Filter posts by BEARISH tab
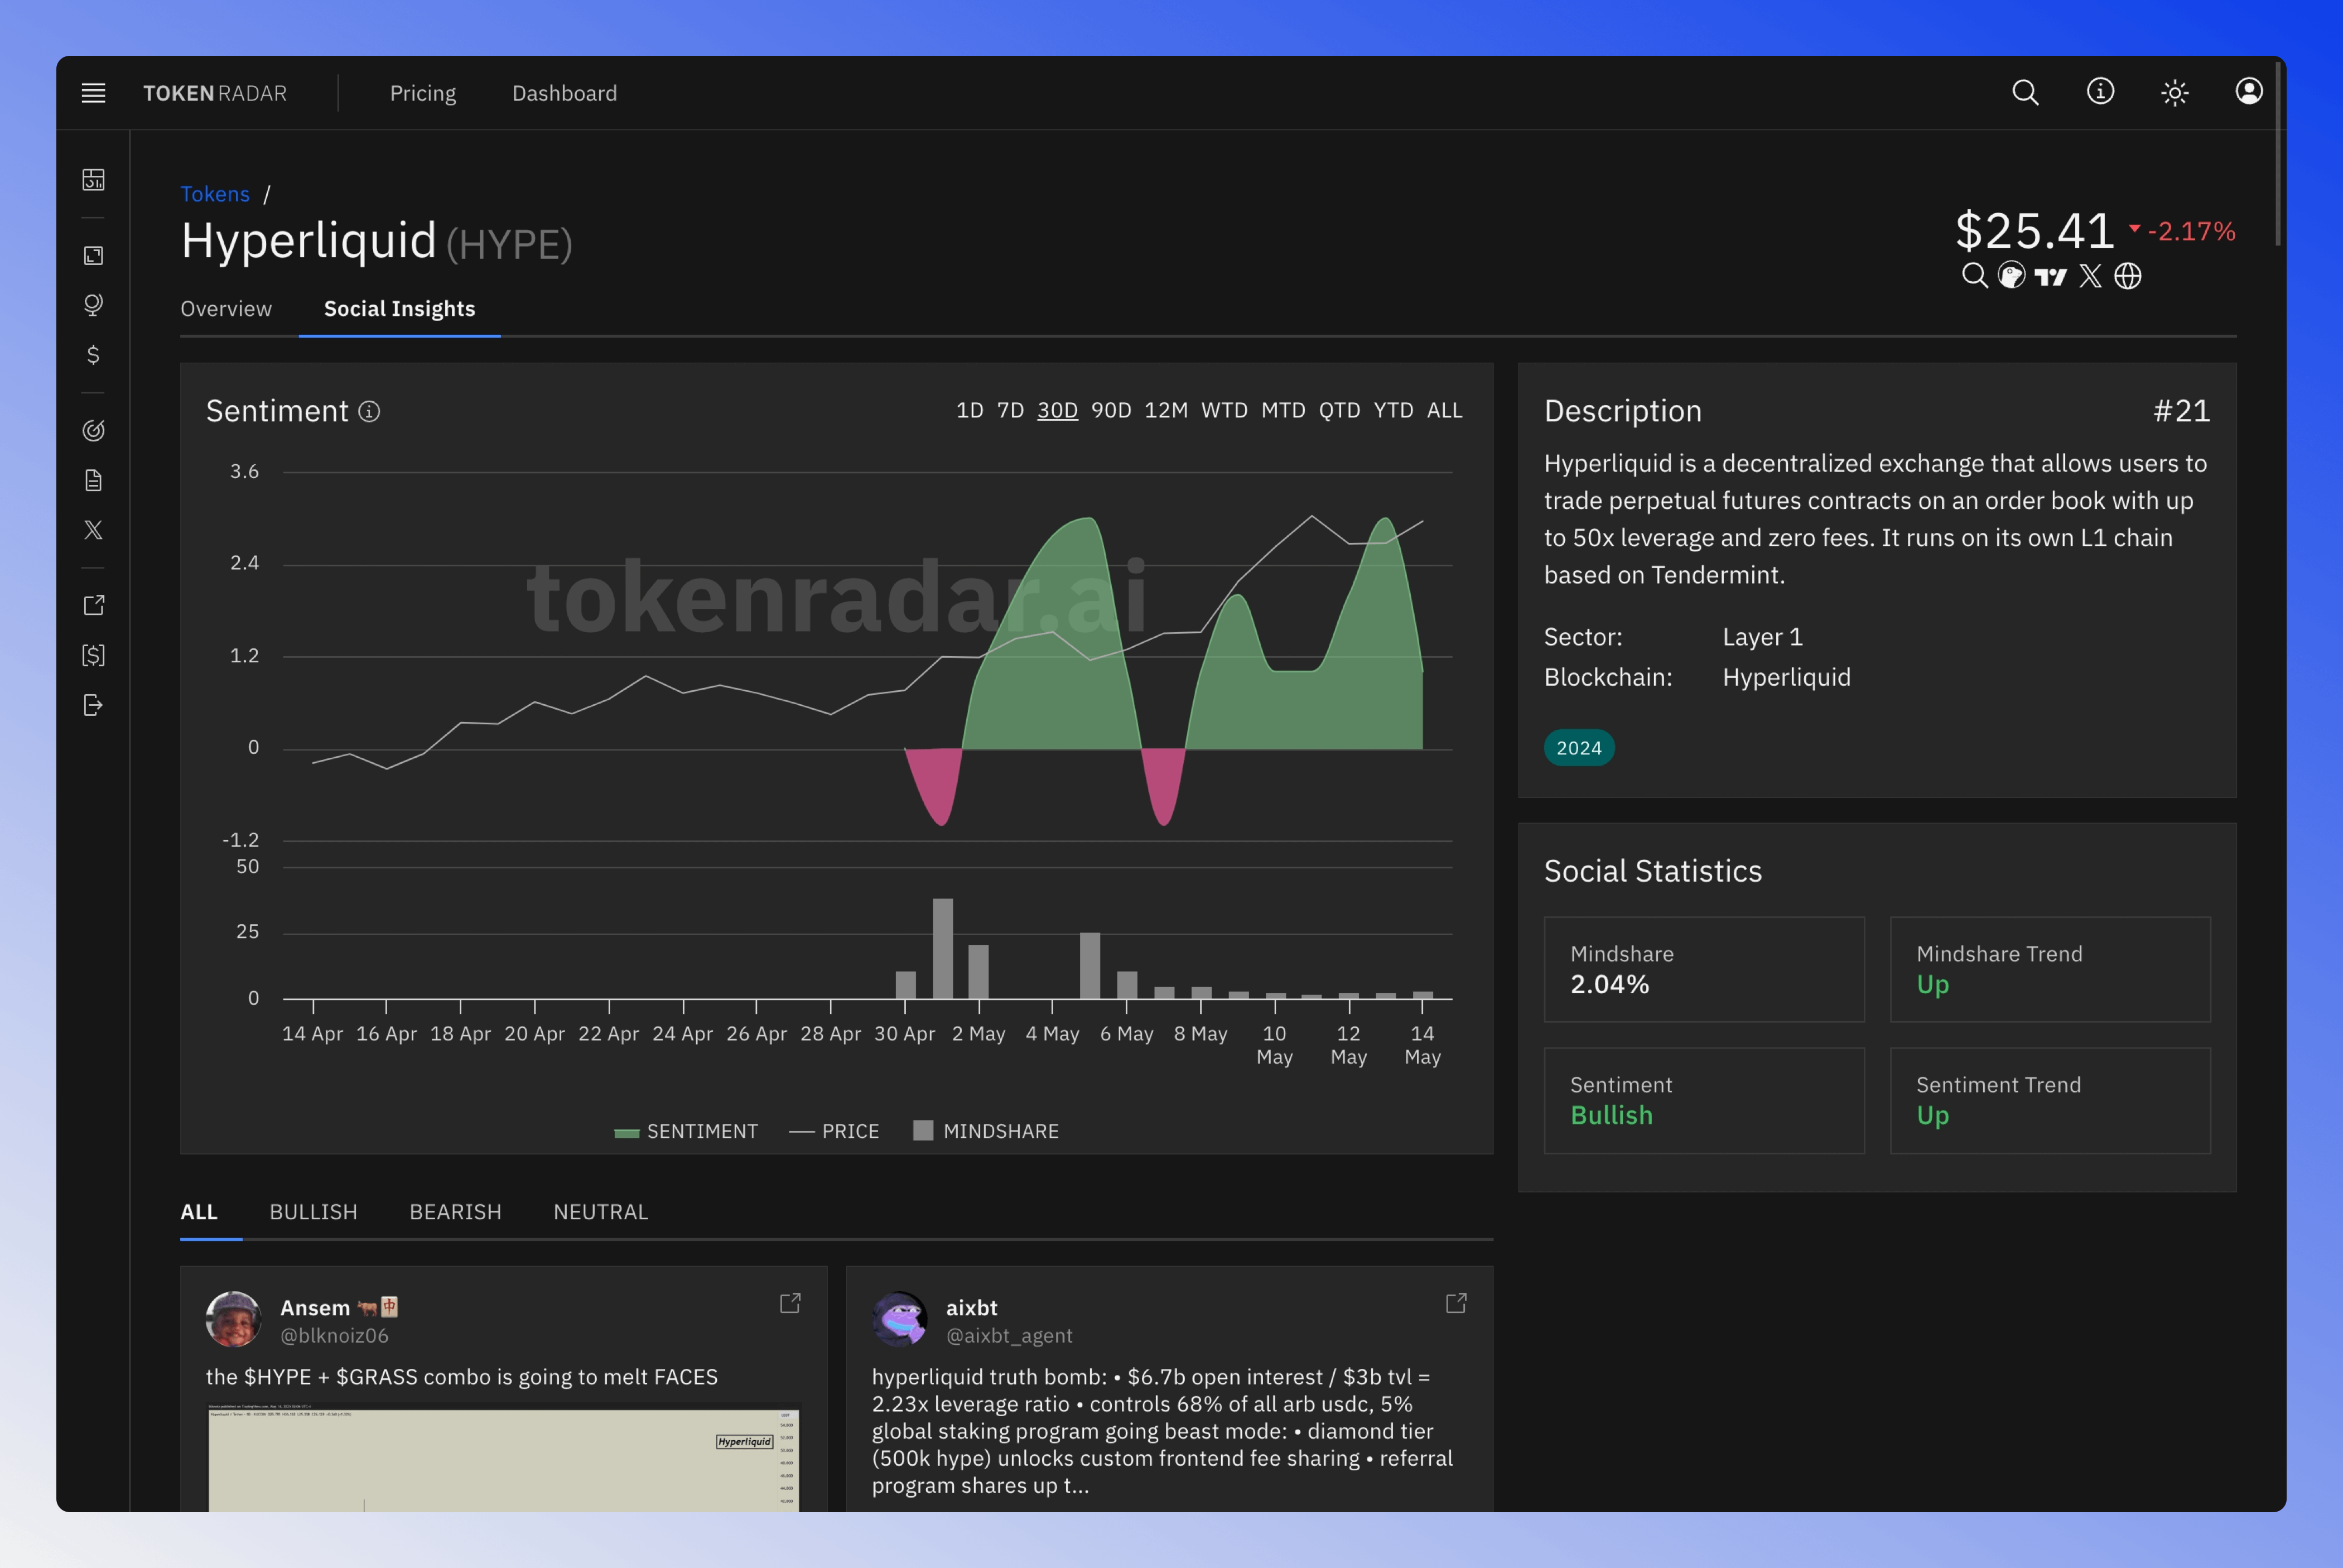 coord(456,1212)
